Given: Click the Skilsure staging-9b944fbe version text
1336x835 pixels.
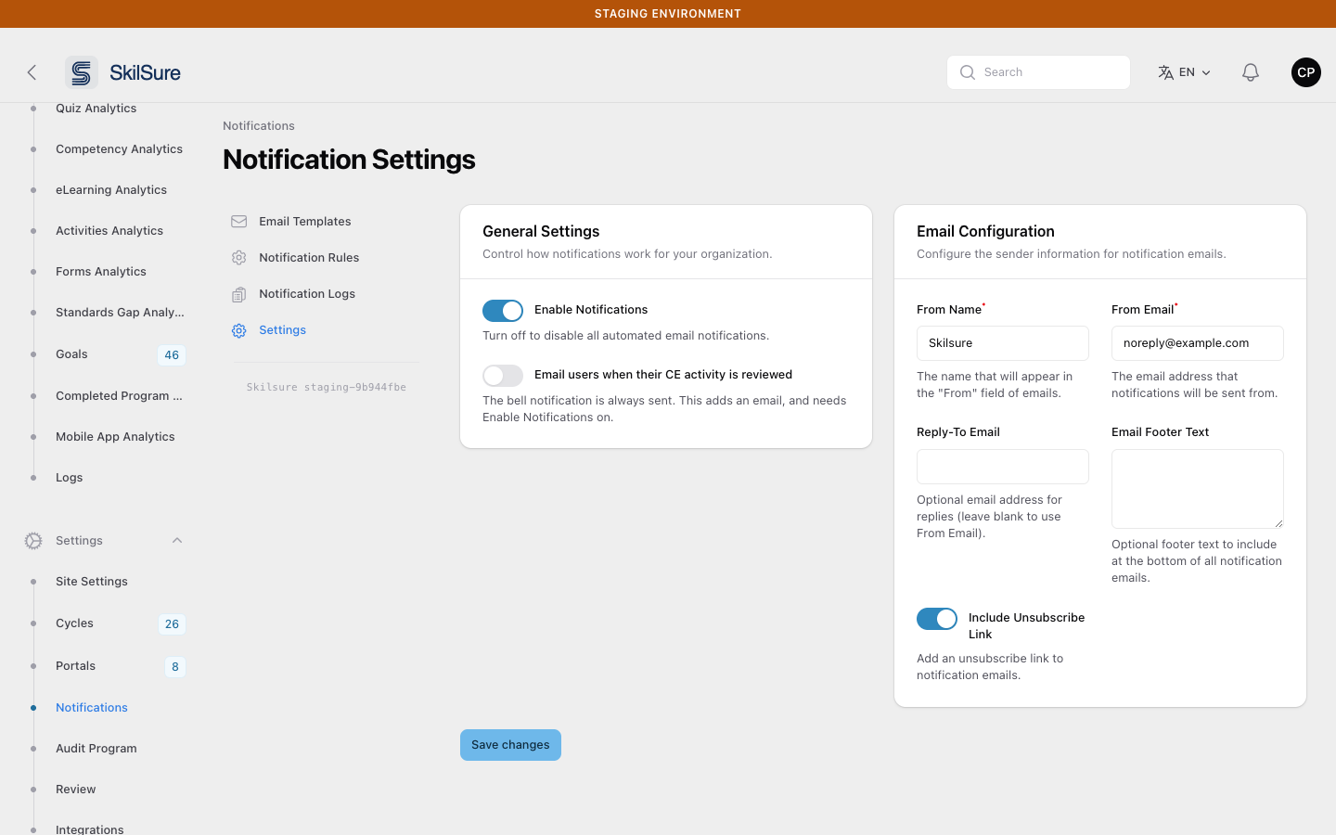Looking at the screenshot, I should click(x=327, y=388).
